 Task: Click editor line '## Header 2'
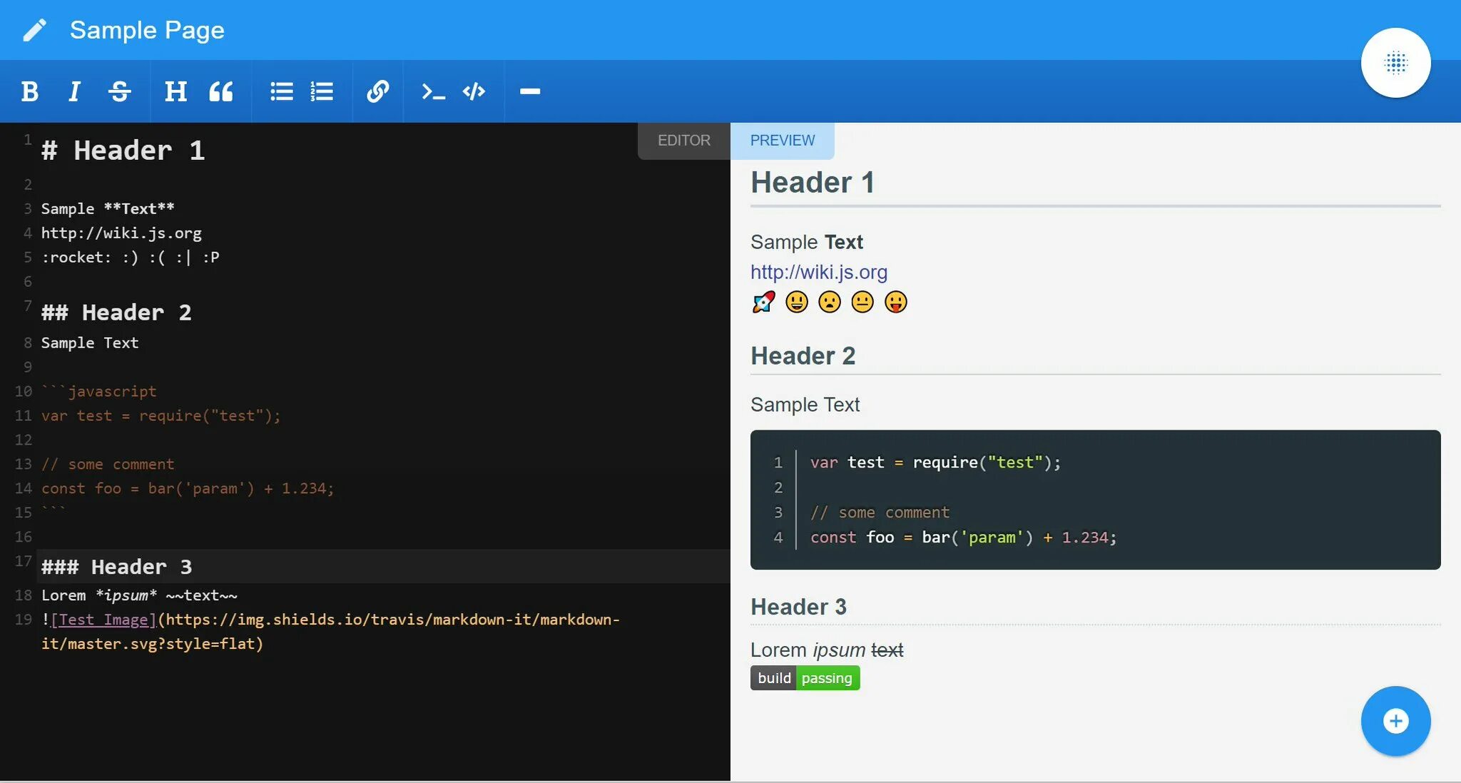pyautogui.click(x=116, y=313)
